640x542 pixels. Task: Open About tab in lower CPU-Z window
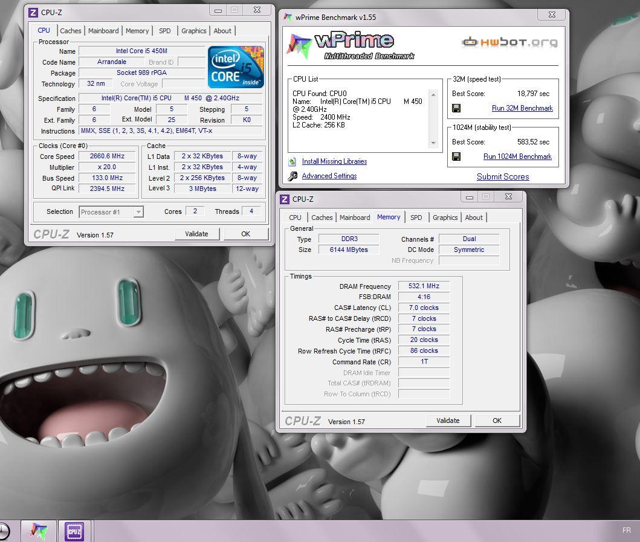pyautogui.click(x=474, y=218)
